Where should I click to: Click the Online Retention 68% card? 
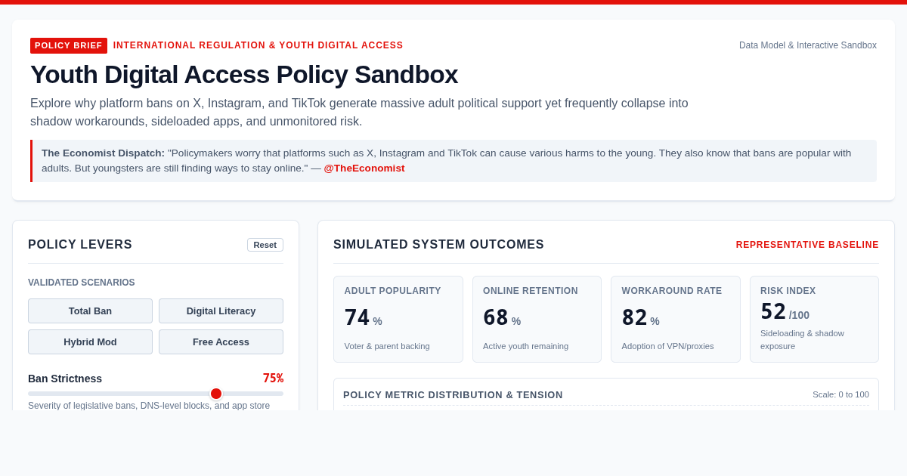537,319
